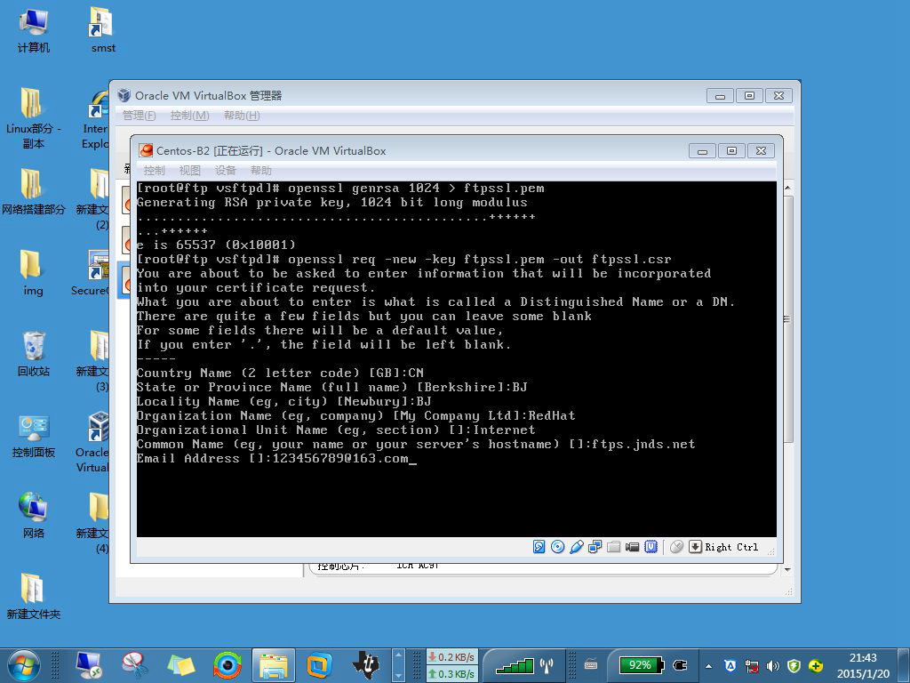Select the 网络 desktop icon
Image resolution: width=910 pixels, height=683 pixels.
(x=33, y=515)
